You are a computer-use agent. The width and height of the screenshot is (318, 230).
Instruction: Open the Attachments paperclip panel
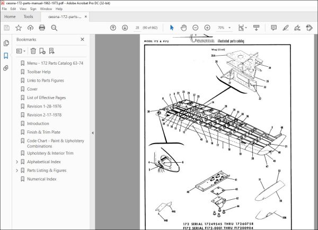click(x=6, y=68)
